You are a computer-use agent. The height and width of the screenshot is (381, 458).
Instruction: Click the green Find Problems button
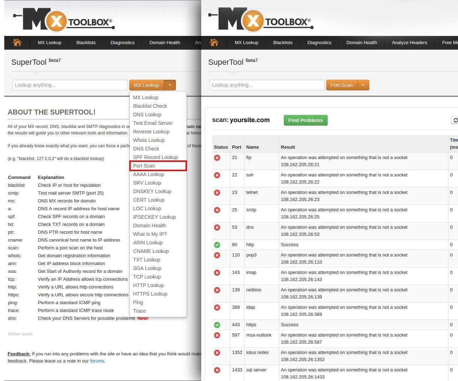tap(306, 120)
